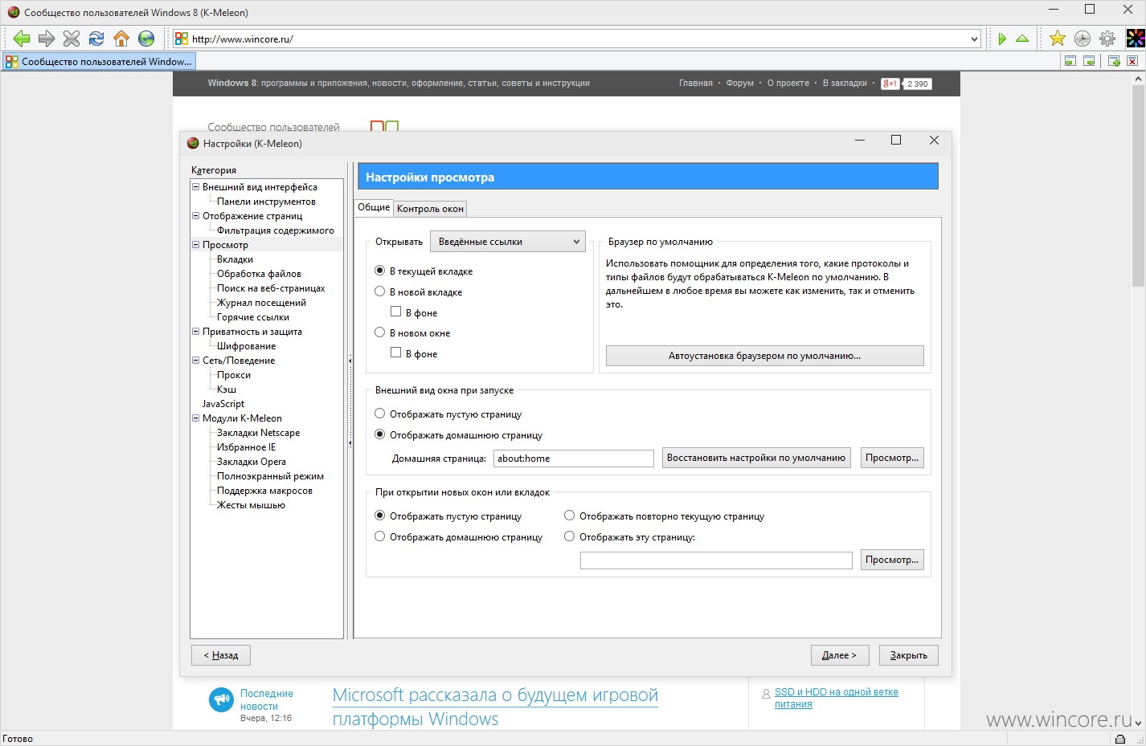This screenshot has height=746, width=1146.
Task: Click 'Далее >' button
Action: pyautogui.click(x=839, y=655)
